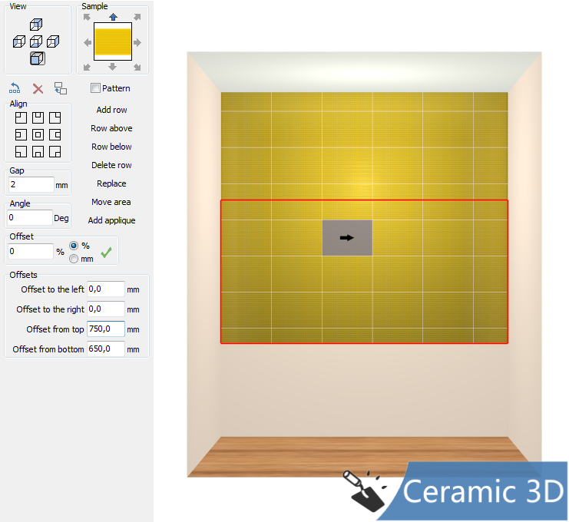Click the Angle input field

[x=30, y=218]
